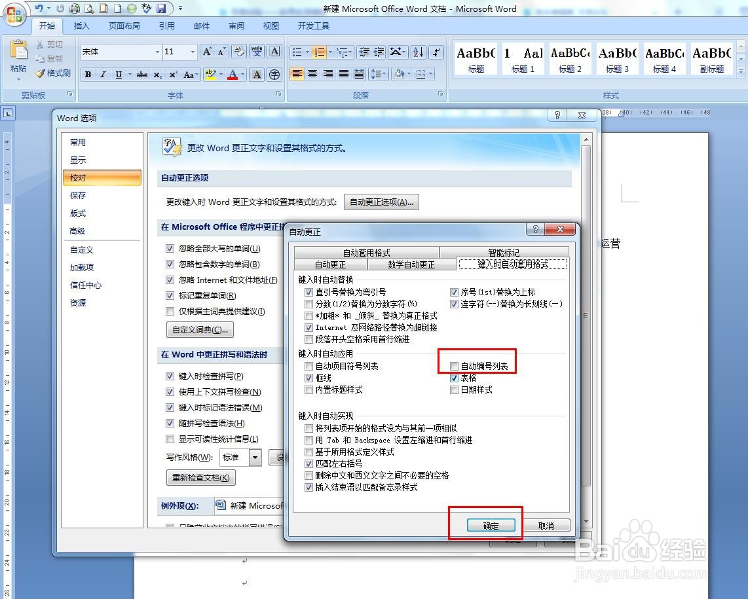This screenshot has height=599, width=748.
Task: Click the Bullets list icon
Action: pos(297,52)
